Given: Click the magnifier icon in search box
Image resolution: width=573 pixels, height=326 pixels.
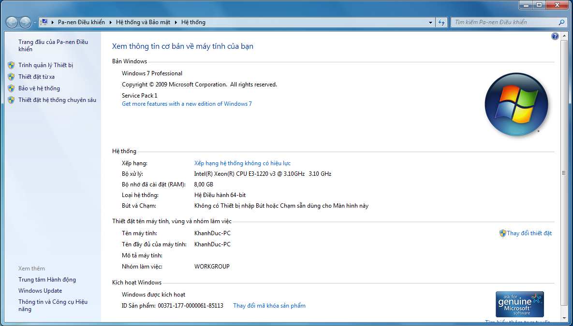Looking at the screenshot, I should (561, 22).
